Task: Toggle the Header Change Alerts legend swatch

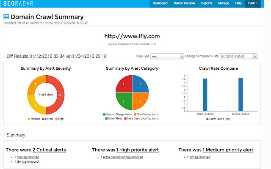Action: [105, 114]
